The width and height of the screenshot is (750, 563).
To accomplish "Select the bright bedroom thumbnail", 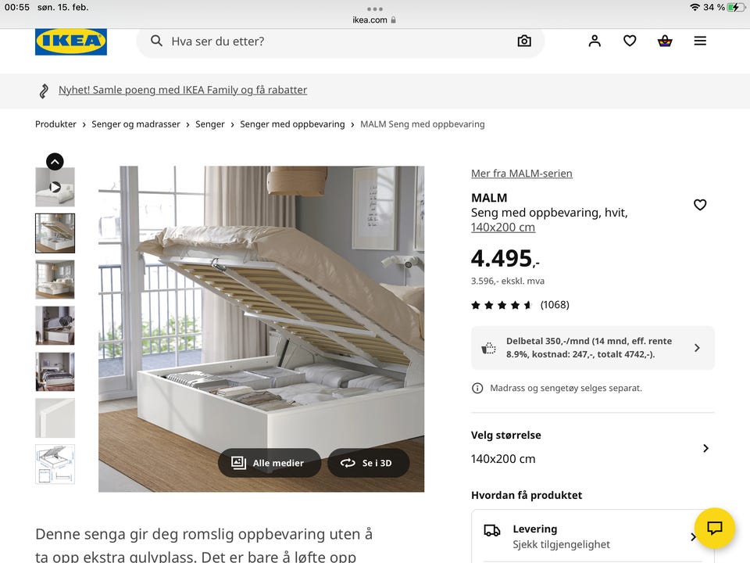I will click(55, 280).
